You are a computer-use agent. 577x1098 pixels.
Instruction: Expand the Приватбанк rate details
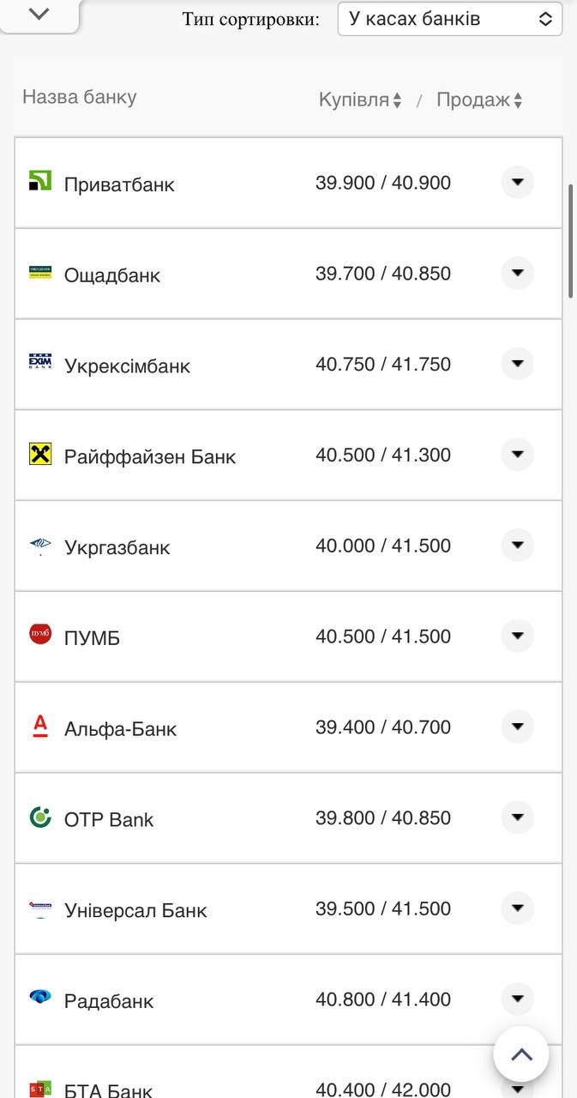(517, 182)
